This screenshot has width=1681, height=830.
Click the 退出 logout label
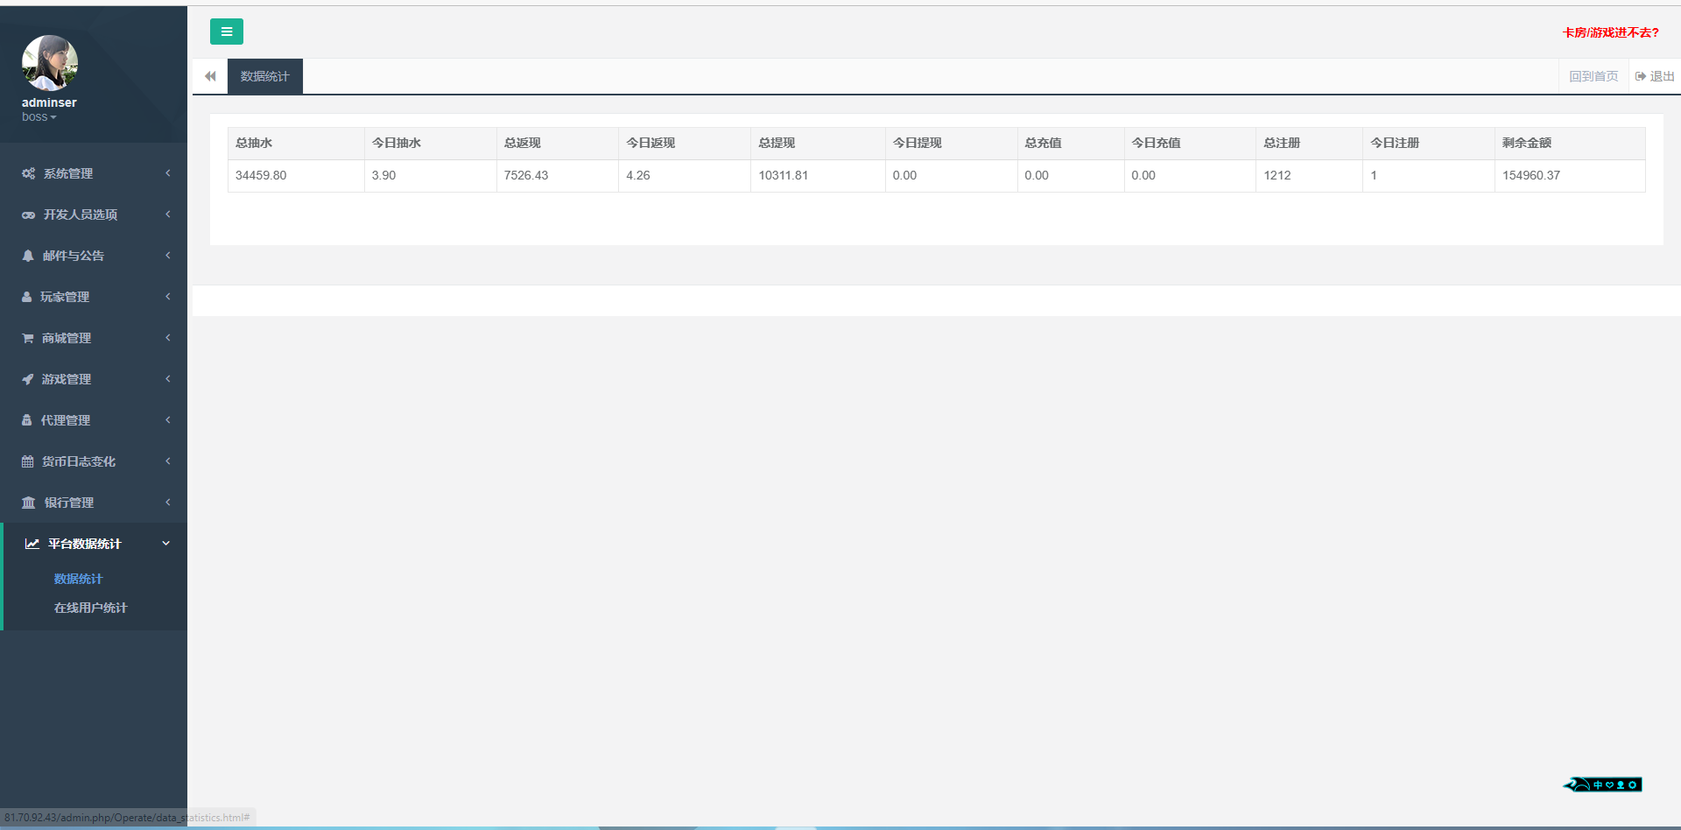1662,76
